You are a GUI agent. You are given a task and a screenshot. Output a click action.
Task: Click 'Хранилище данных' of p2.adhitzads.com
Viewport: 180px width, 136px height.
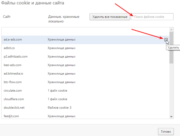point(62,56)
